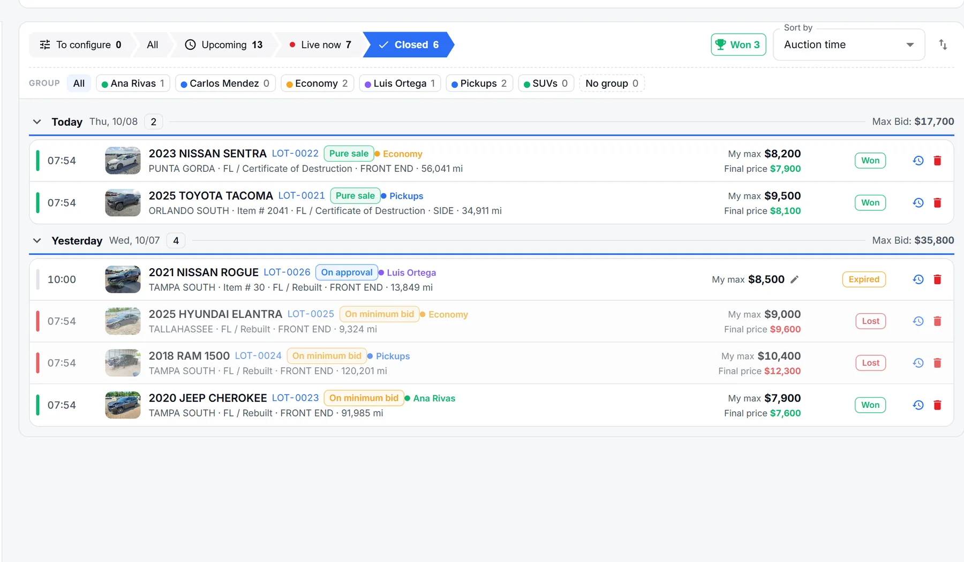Screen dimensions: 964x562
Task: Click the Pickups tag on Toyota Tacoma
Action: point(402,196)
